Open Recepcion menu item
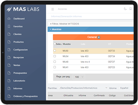138x105 pixels. 19,57
